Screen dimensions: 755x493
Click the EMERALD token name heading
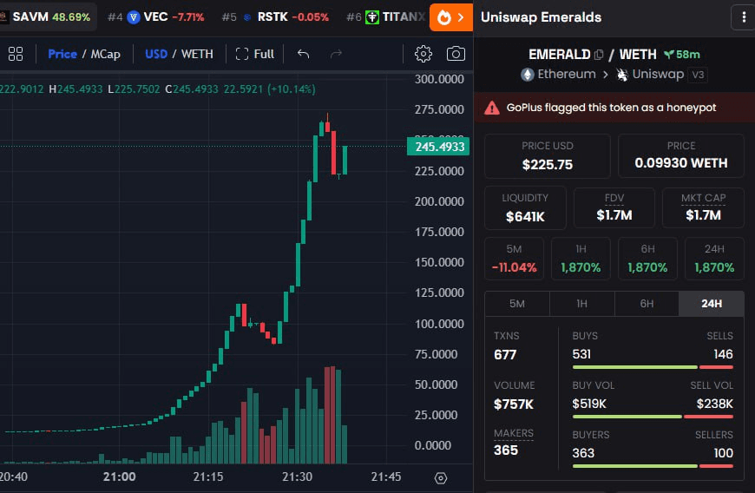pos(560,55)
